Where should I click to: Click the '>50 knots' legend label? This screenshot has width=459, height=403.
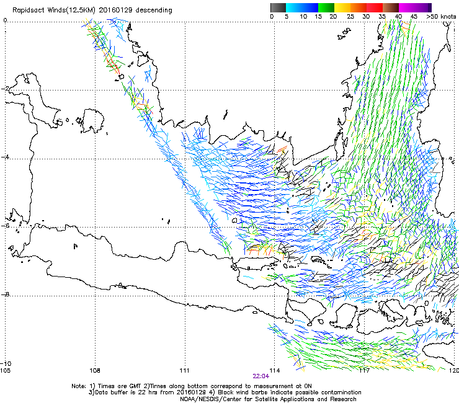coord(441,17)
